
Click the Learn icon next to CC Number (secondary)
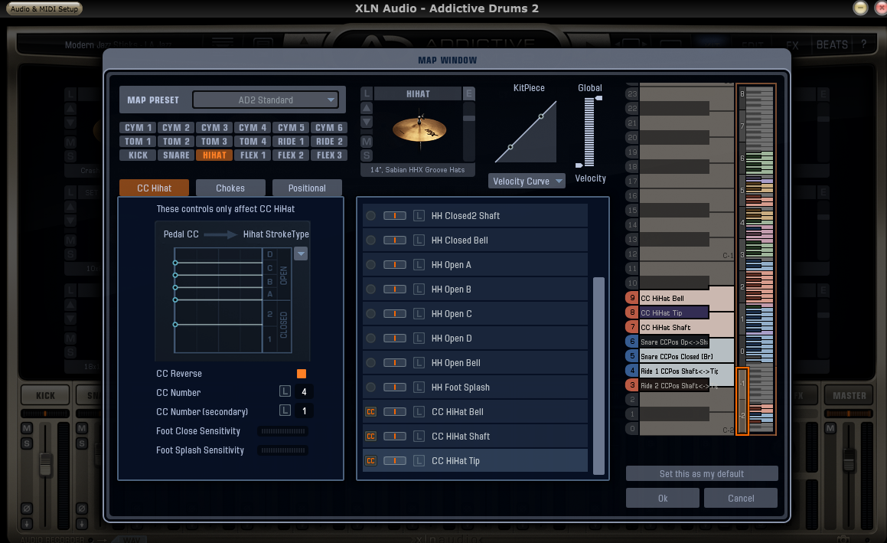point(285,411)
